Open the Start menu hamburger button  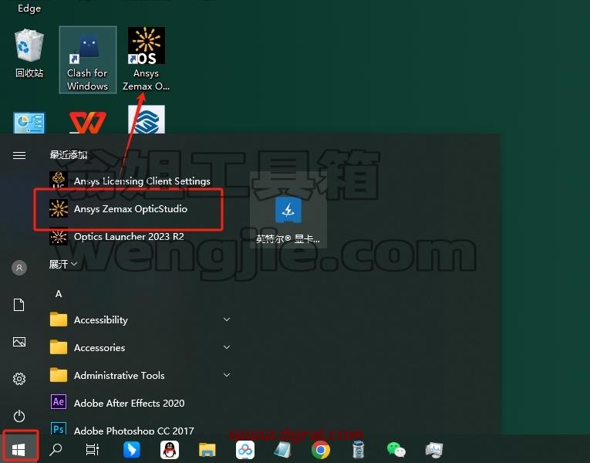[19, 155]
